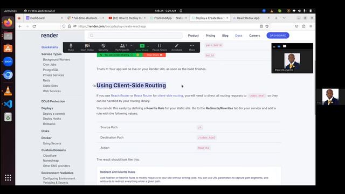Click the DASHBOARD button

tap(278, 36)
